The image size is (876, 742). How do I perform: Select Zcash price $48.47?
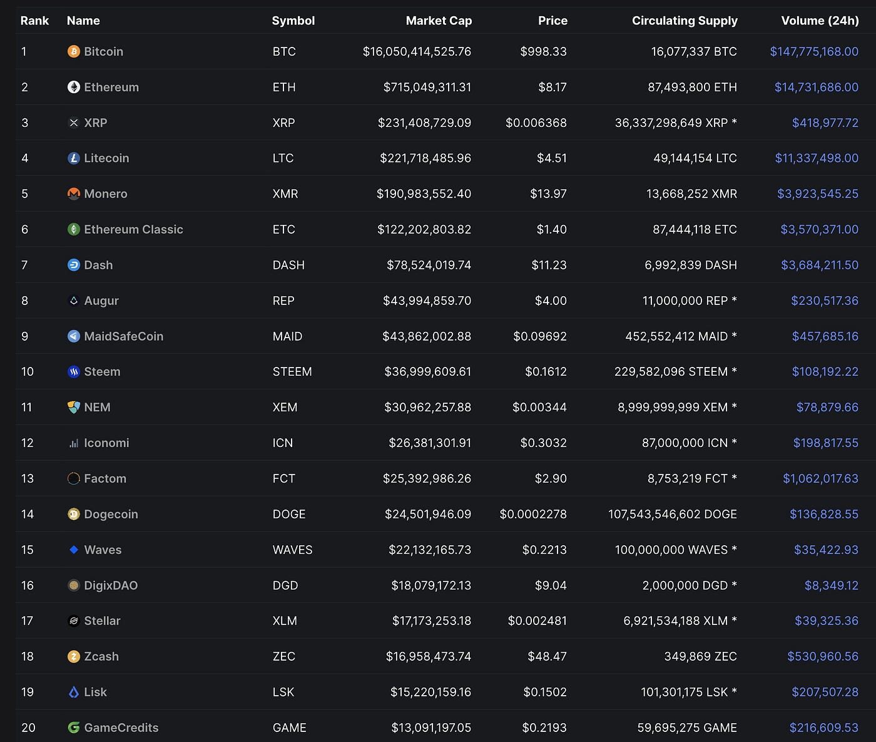point(547,656)
